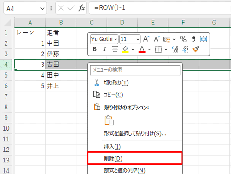This screenshot has height=174, width=231.
Task: Choose 切り取り(T) from context menu
Action: pyautogui.click(x=135, y=83)
